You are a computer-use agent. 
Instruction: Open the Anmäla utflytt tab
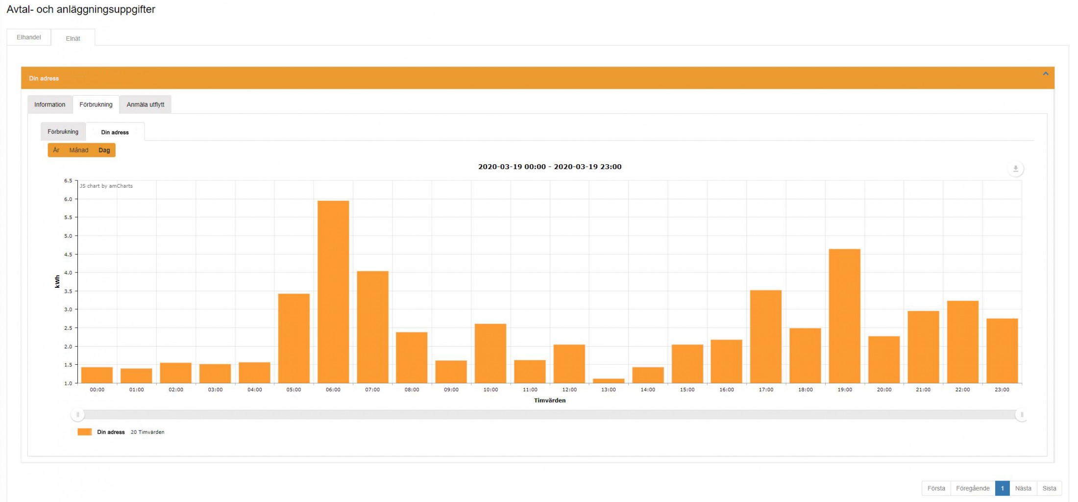pos(145,104)
